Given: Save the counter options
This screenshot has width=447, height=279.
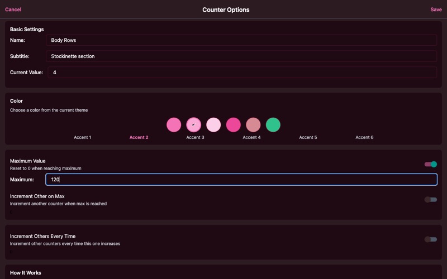Looking at the screenshot, I should [x=436, y=9].
